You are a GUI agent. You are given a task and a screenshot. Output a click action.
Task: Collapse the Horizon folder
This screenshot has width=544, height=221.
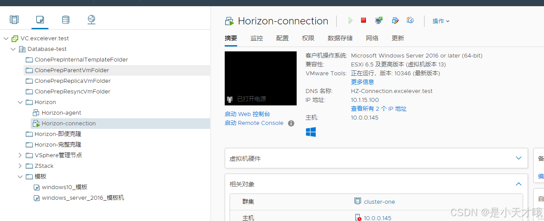click(x=20, y=102)
